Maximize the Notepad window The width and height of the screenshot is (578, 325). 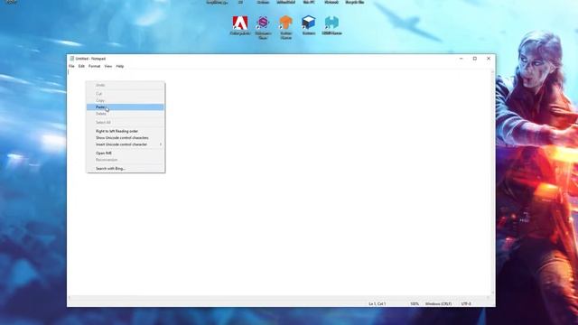point(475,59)
